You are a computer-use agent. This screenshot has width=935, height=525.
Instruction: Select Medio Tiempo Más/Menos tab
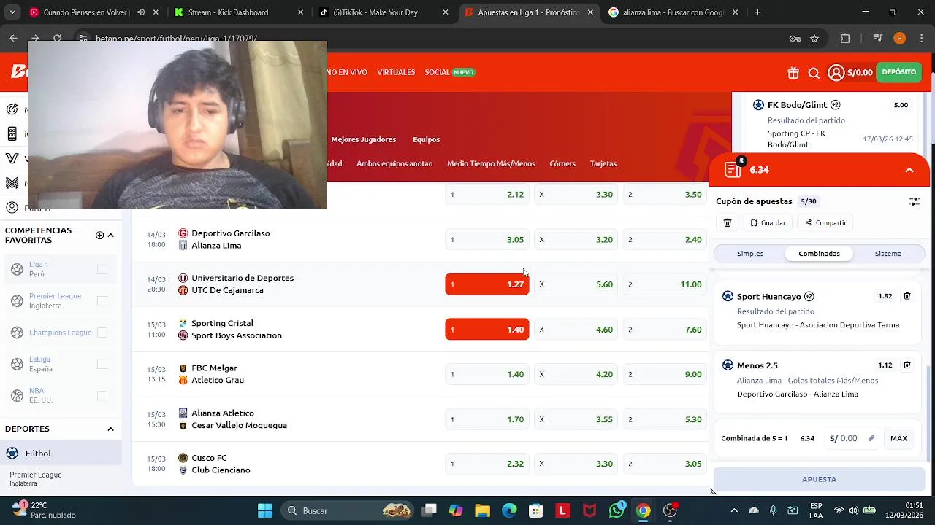click(491, 163)
